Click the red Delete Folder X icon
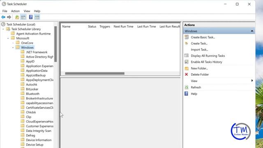Image resolution: width=263 pixels, height=148 pixels. pyautogui.click(x=186, y=74)
